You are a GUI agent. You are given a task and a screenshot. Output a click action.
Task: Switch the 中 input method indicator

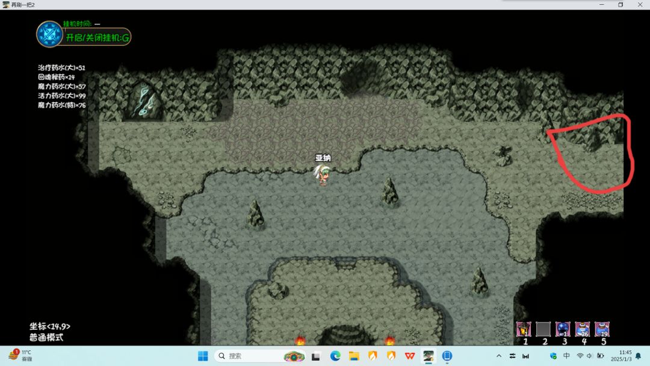click(566, 356)
